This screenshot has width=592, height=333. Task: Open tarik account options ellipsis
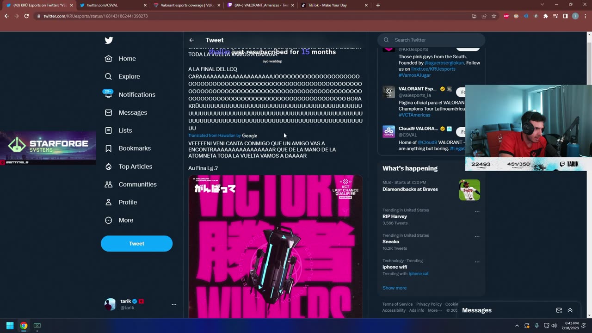(x=174, y=304)
